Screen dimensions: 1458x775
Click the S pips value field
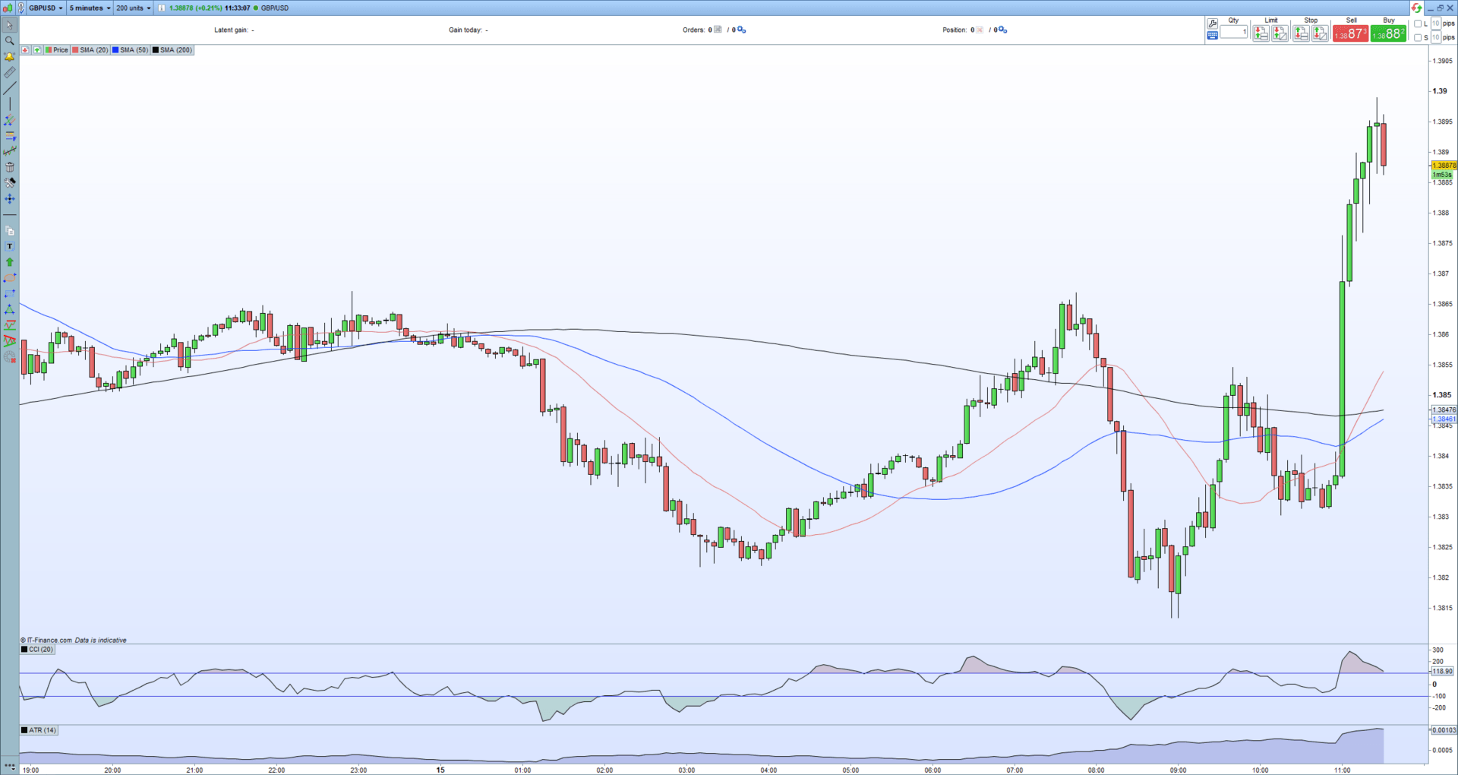click(1436, 37)
